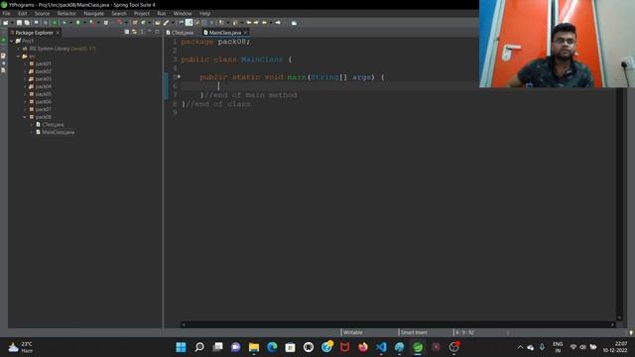Minimize the Package Explorer view
Image resolution: width=635 pixels, height=357 pixels.
tap(150, 32)
